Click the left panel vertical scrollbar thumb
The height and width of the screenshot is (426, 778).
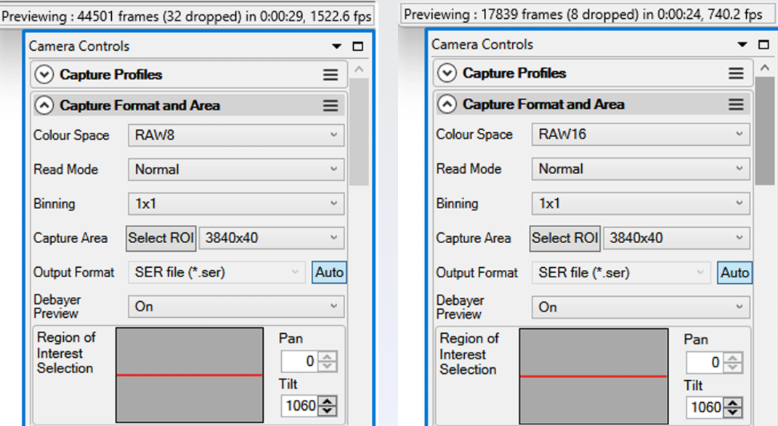tap(359, 132)
